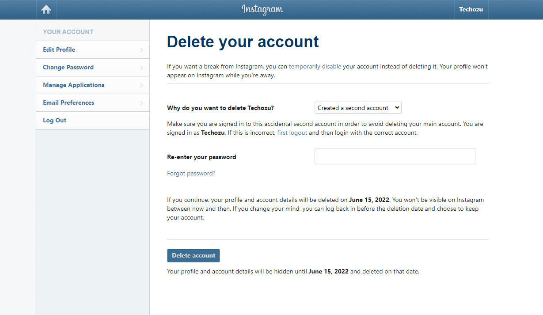Open the deletion reason dropdown
This screenshot has width=543, height=315.
[x=358, y=107]
